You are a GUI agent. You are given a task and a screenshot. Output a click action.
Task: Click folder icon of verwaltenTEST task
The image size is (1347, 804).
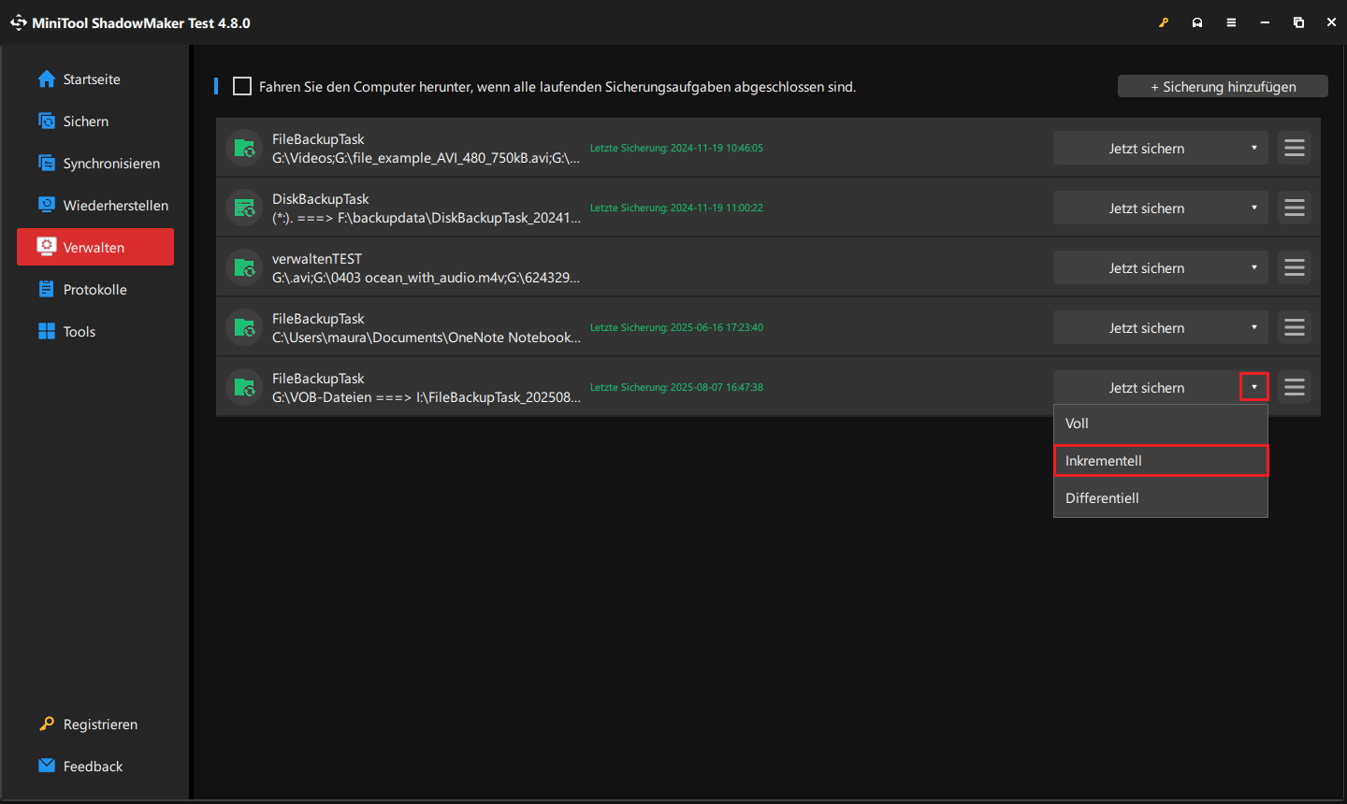244,267
